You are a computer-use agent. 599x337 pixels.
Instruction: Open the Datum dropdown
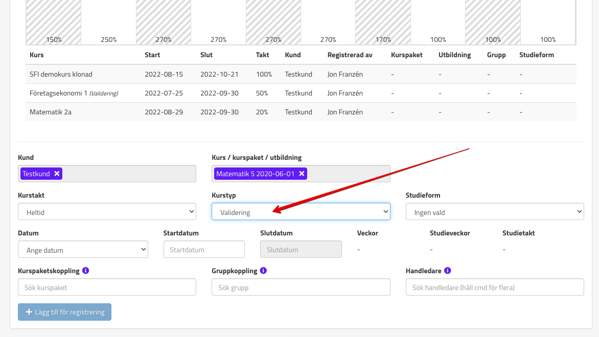click(83, 250)
